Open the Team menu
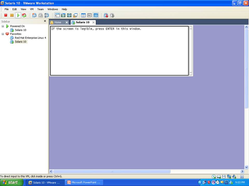This screenshot has height=186, width=249. 40,9
